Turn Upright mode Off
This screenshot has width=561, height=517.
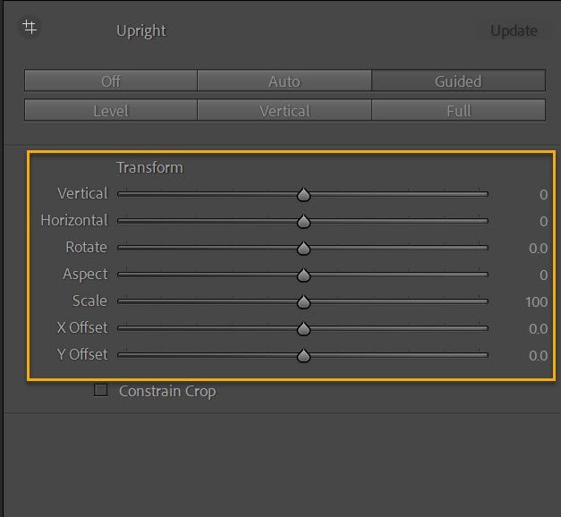tap(111, 81)
